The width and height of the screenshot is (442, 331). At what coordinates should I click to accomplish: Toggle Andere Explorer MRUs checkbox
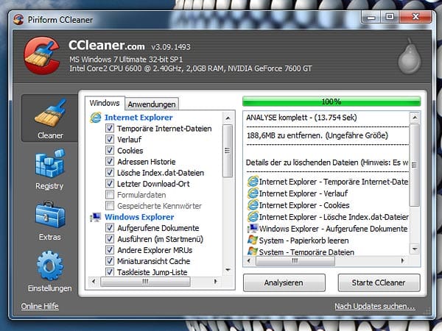(x=110, y=250)
